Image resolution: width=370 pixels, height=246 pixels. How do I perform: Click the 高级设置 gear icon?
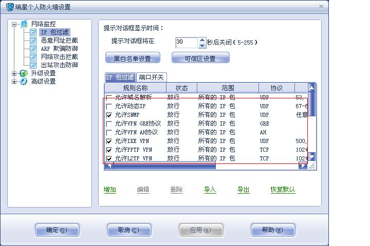pos(24,81)
